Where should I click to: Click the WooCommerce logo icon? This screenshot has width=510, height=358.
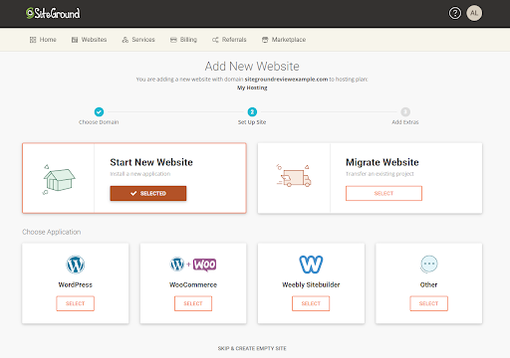(193, 265)
